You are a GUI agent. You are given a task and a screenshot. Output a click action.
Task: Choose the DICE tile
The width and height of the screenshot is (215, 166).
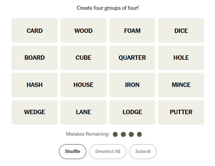181,31
